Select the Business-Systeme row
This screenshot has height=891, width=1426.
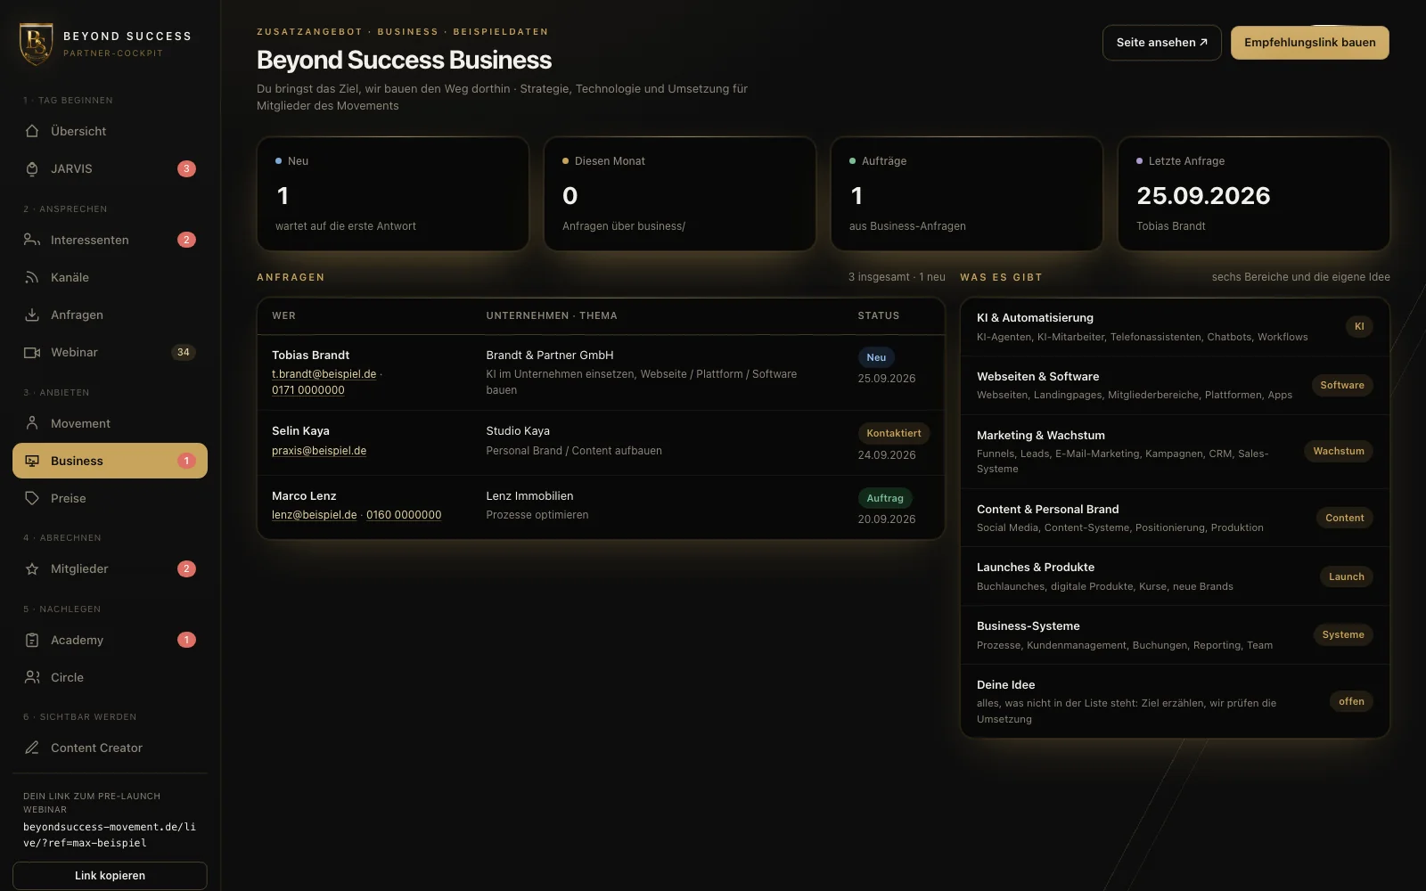(1175, 635)
